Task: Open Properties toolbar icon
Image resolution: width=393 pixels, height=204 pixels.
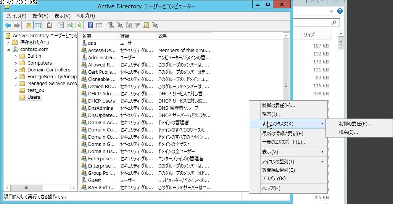Action: [61, 25]
